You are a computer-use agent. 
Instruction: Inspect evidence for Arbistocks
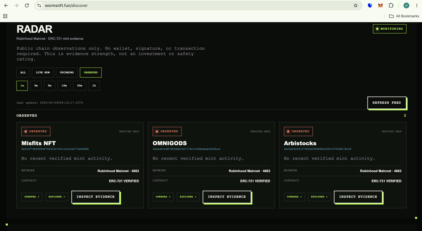point(358,197)
